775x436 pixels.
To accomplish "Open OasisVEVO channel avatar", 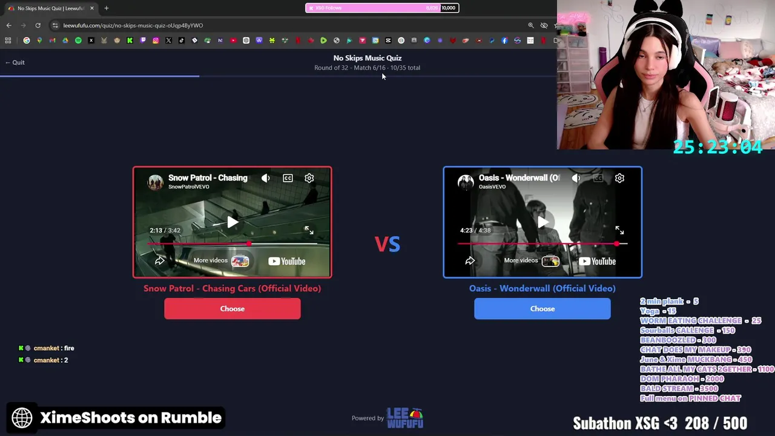I will pos(466,182).
